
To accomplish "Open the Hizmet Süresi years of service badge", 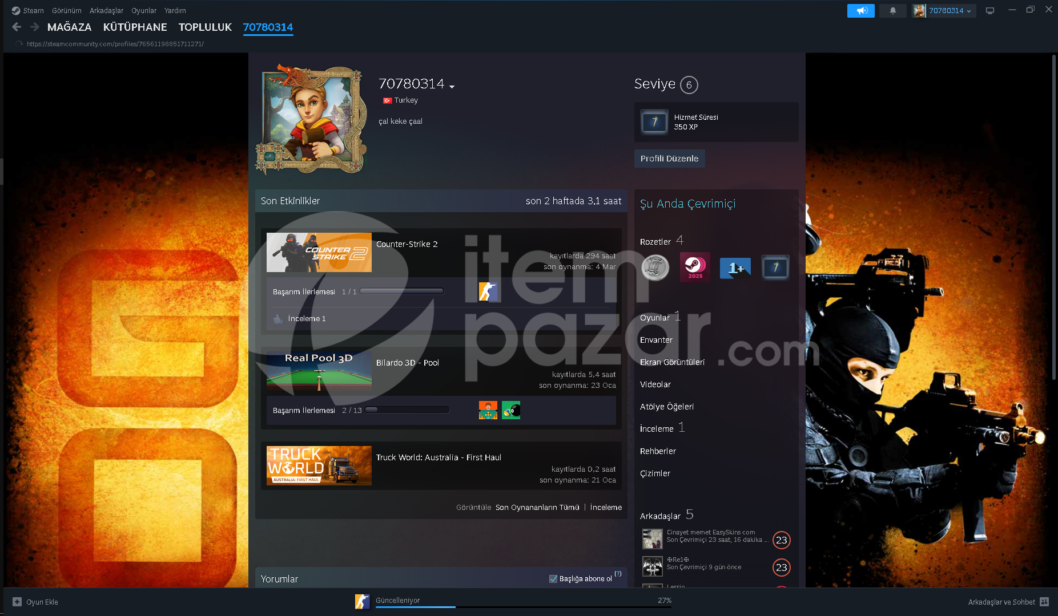I will (654, 121).
